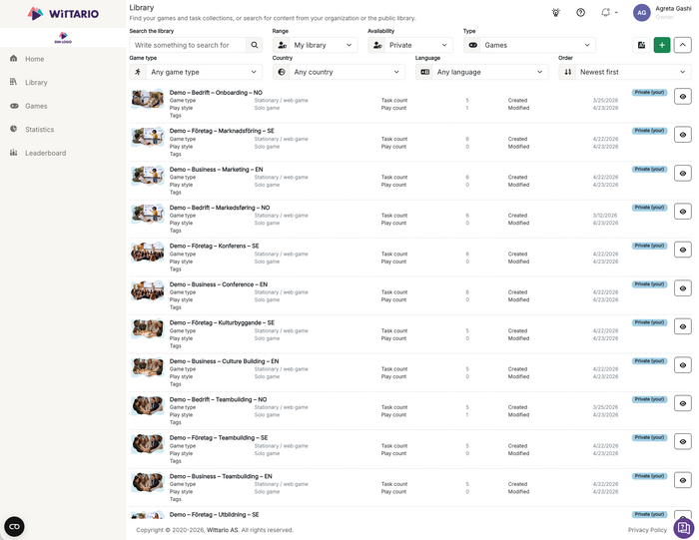Click the green add new button

point(661,45)
